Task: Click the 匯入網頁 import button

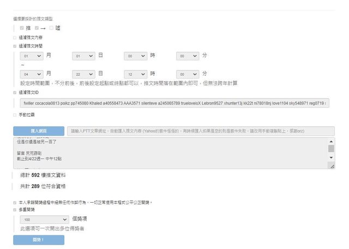Action: [x=38, y=131]
